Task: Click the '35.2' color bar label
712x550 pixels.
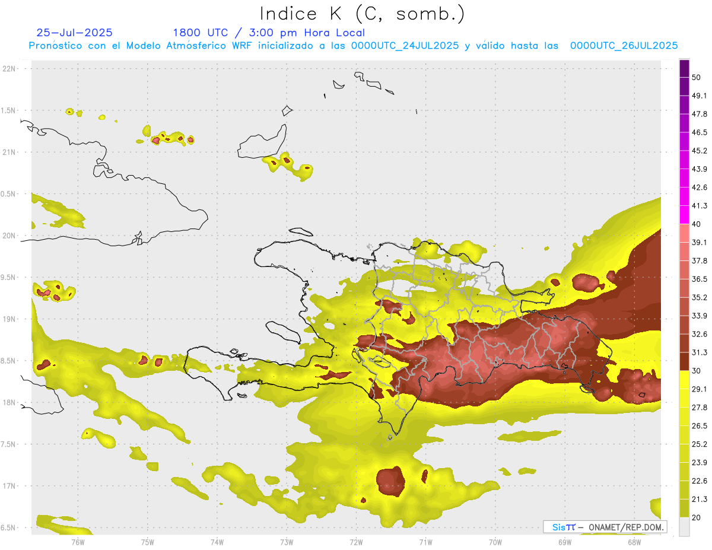Action: point(699,298)
